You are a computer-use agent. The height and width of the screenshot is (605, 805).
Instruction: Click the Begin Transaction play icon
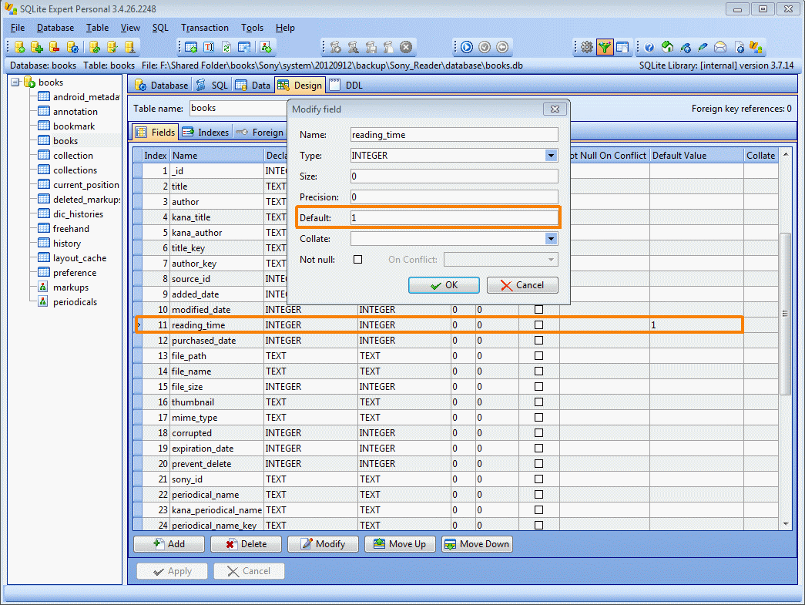(467, 48)
